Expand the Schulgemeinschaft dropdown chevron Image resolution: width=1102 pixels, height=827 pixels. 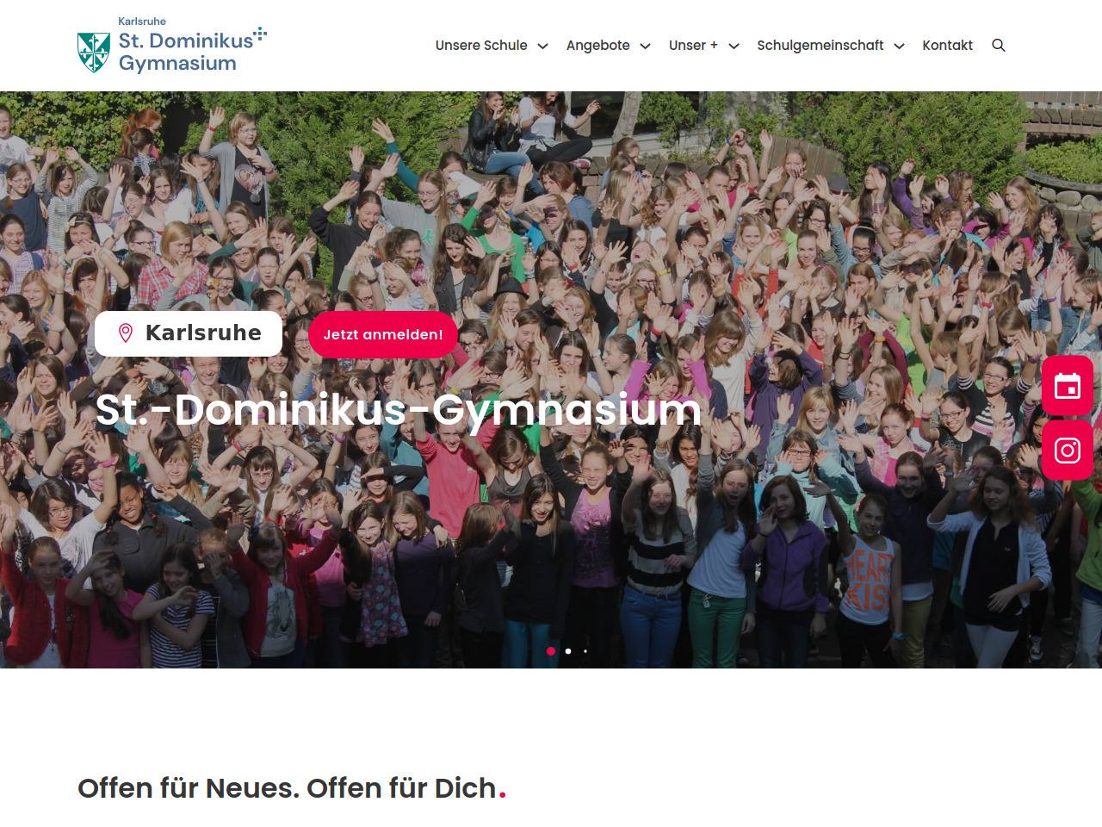click(x=899, y=47)
